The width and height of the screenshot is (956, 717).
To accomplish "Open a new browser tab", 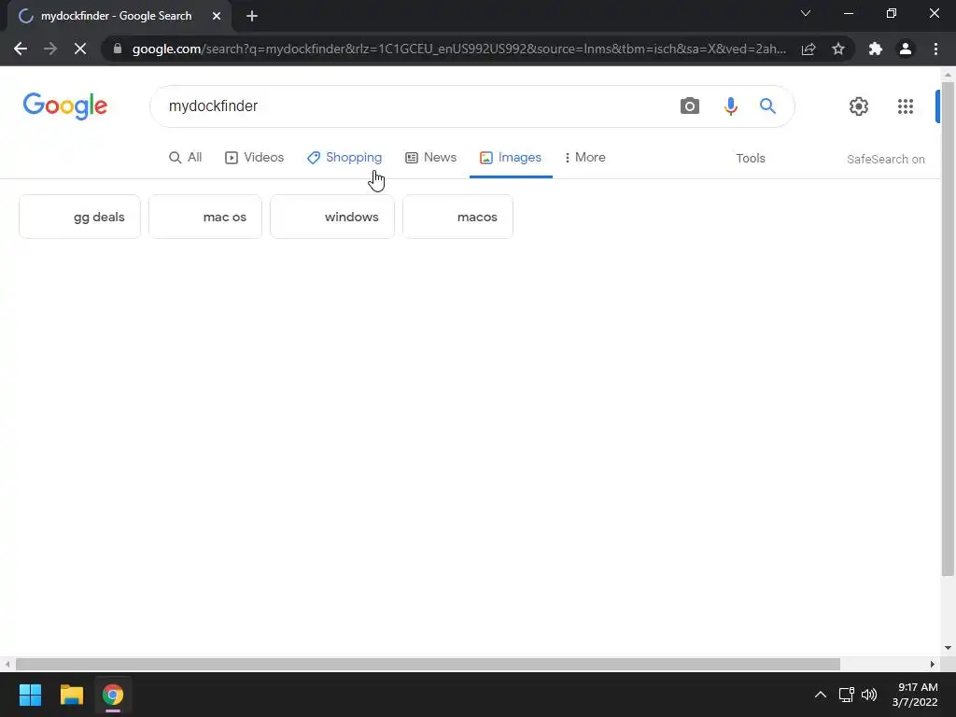I will 252,16.
